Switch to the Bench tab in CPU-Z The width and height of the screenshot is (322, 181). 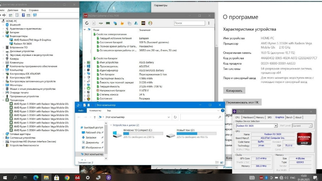(289, 117)
